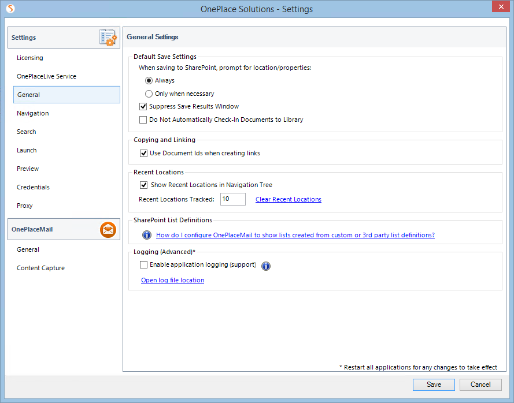The height and width of the screenshot is (403, 514).
Task: Select the Only when necessary option
Action: [x=149, y=94]
